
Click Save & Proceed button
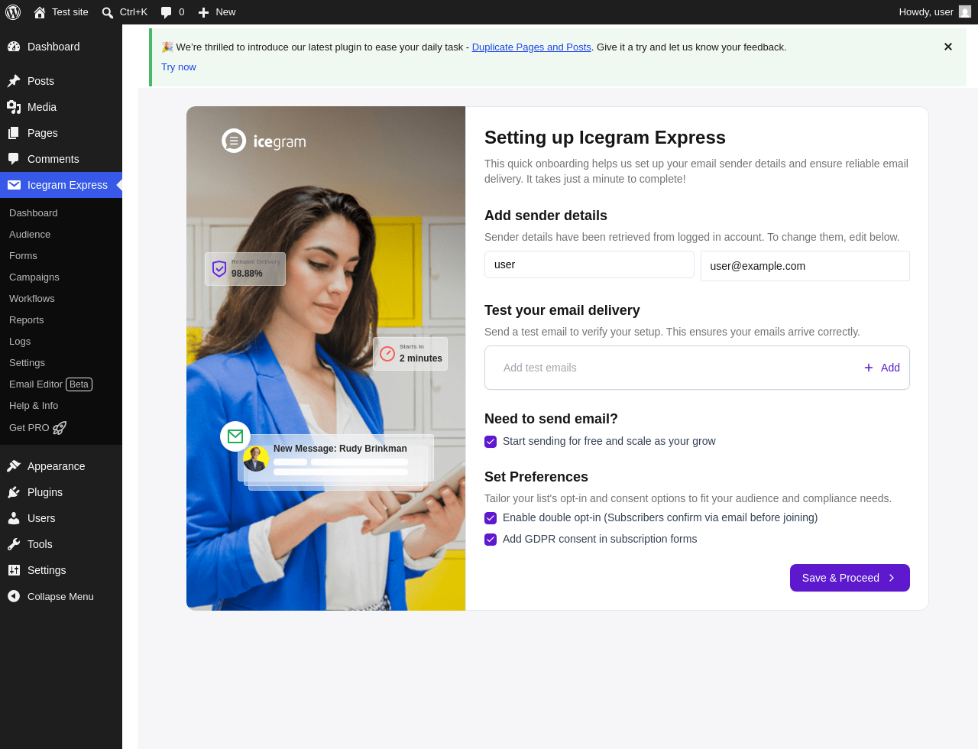coord(850,578)
